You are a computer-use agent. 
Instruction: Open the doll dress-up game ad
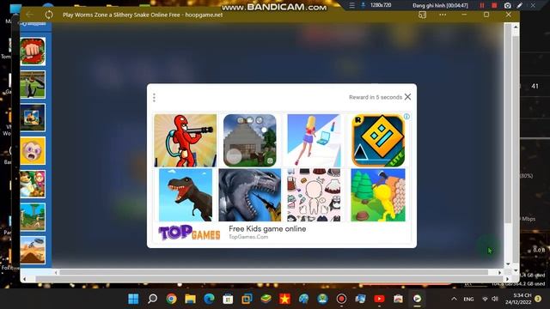[314, 195]
